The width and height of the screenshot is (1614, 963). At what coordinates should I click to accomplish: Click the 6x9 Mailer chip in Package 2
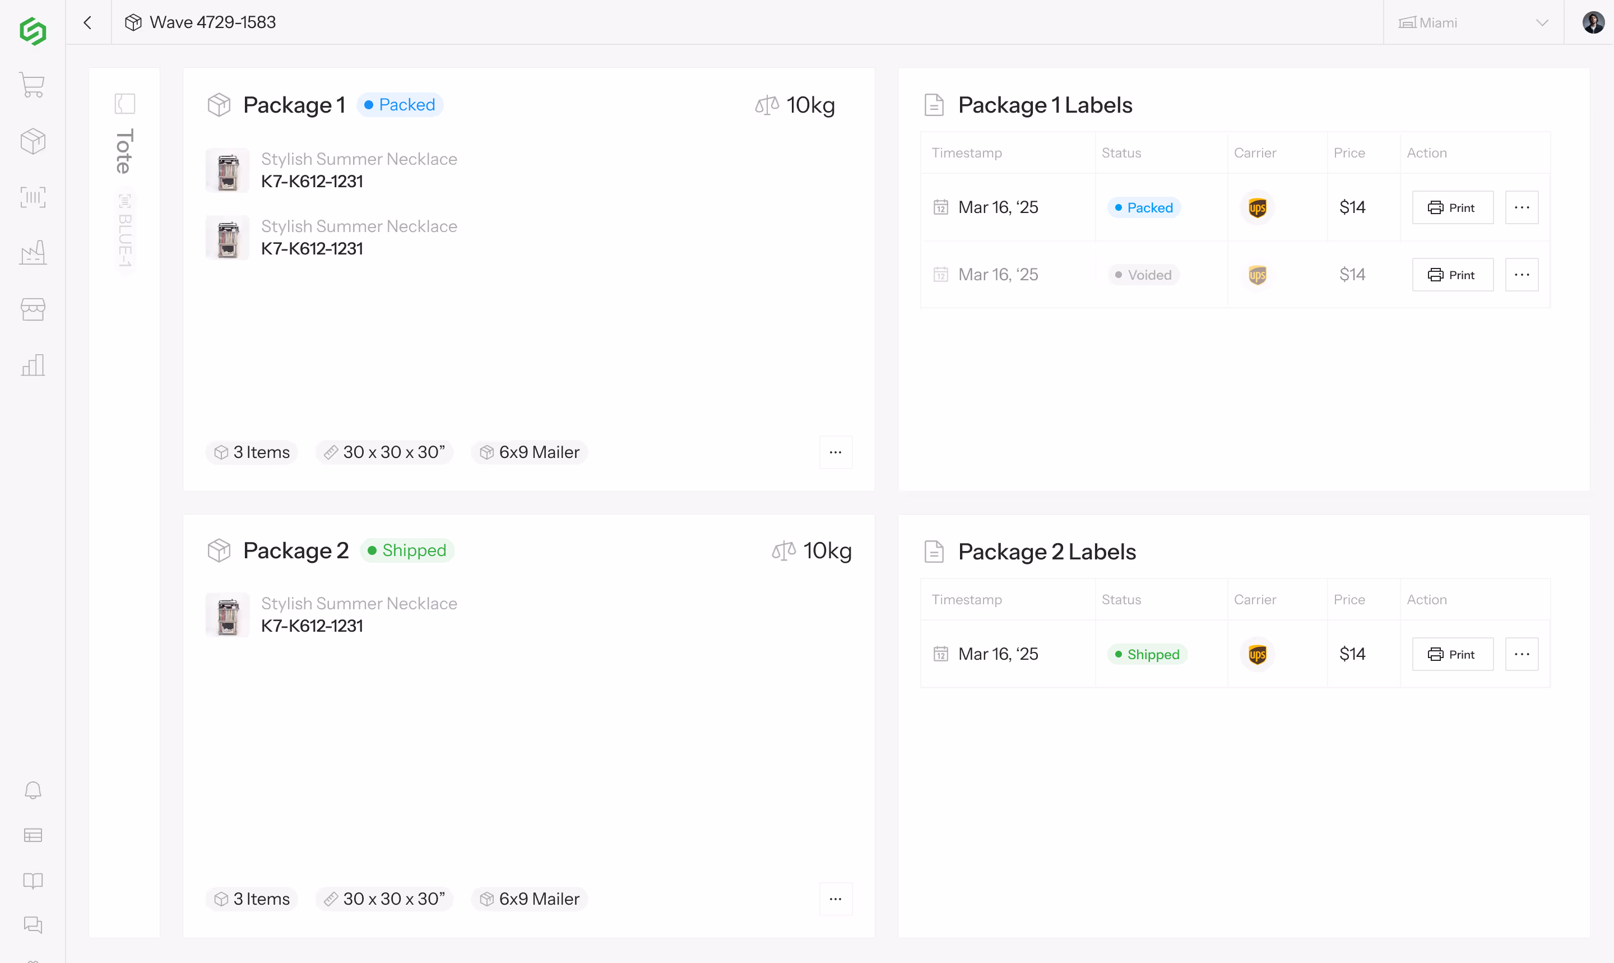coord(530,899)
